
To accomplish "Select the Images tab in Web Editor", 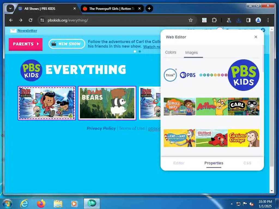I will tap(192, 53).
